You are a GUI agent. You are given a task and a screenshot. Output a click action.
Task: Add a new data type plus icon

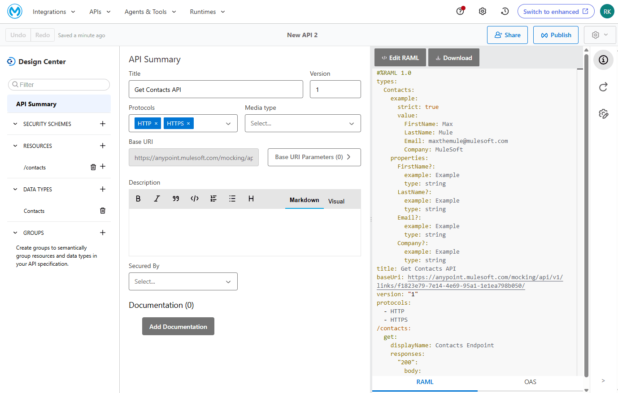(x=103, y=189)
